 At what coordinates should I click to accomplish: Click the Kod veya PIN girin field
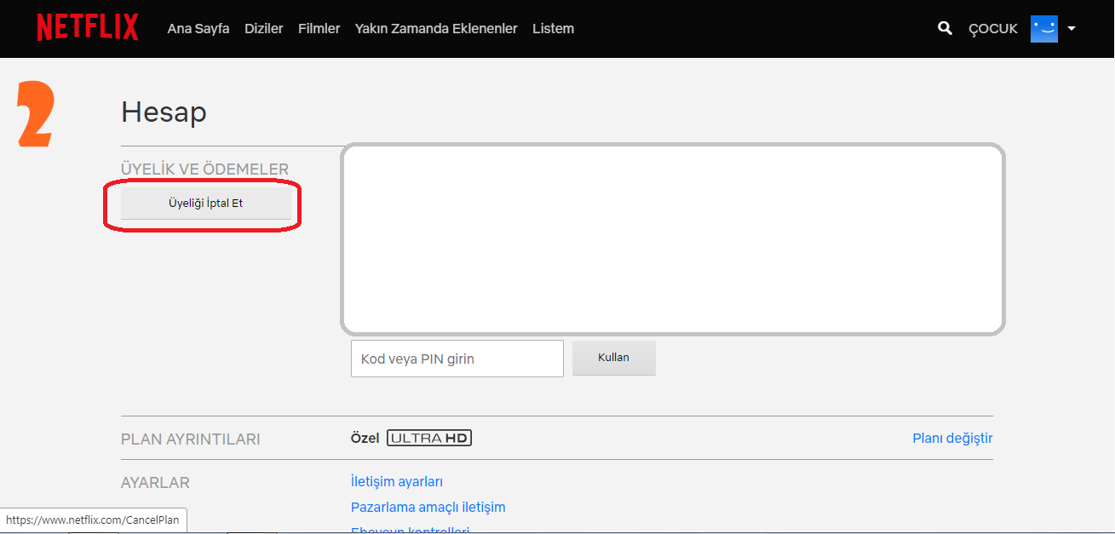457,358
